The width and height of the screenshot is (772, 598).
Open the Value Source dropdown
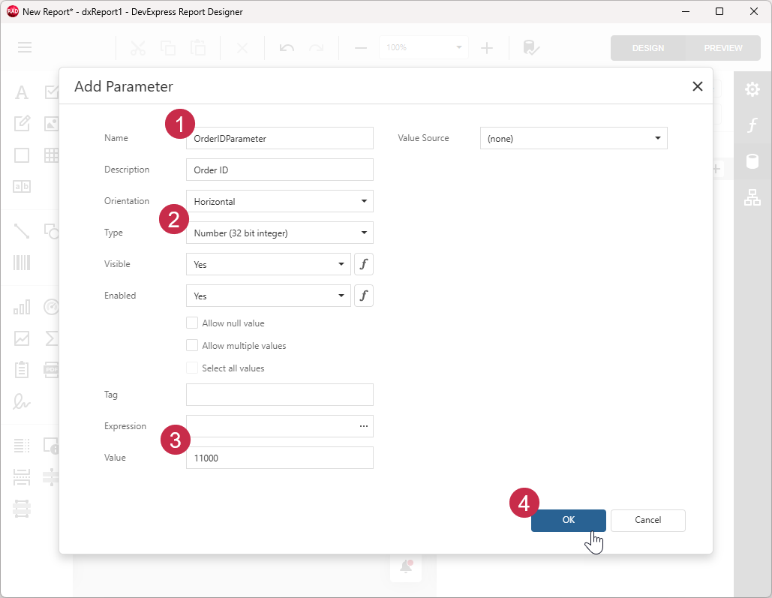pos(657,138)
